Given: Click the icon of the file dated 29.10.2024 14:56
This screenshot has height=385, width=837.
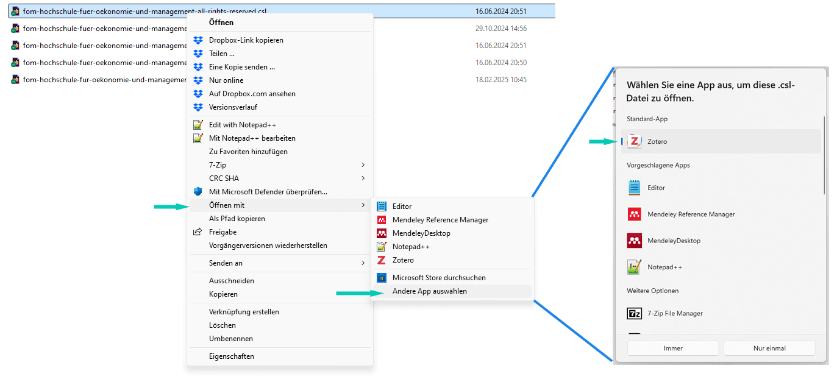Looking at the screenshot, I should [x=15, y=29].
